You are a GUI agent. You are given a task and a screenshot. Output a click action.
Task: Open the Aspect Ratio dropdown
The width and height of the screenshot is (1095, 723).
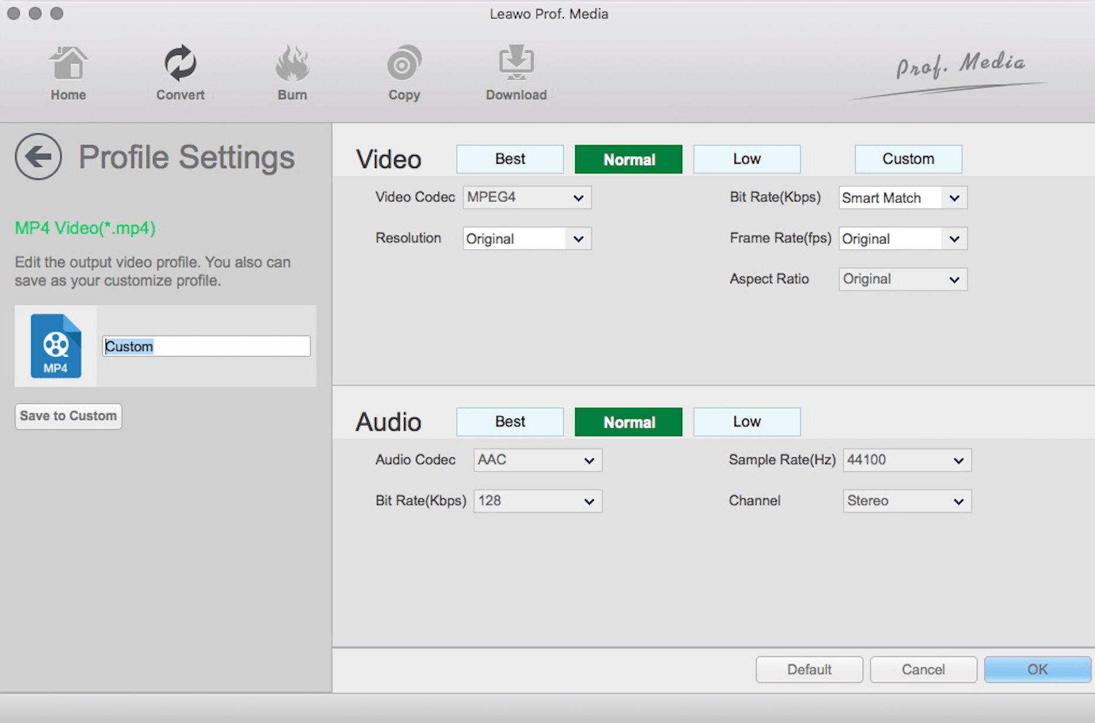[902, 279]
